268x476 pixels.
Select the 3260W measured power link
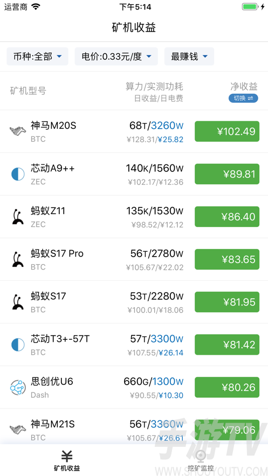[x=167, y=126]
